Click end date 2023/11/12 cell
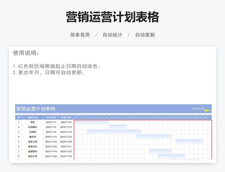 pyautogui.click(x=66, y=127)
